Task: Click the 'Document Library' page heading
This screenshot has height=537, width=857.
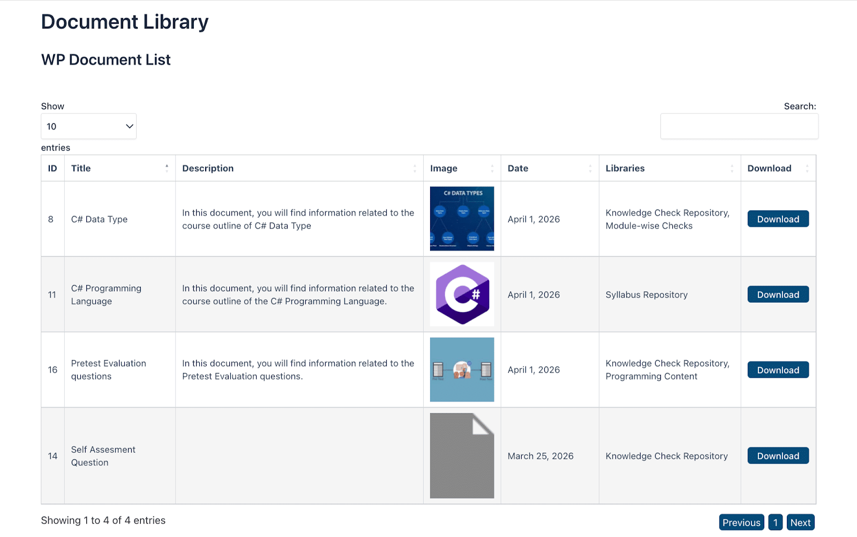Action: [125, 22]
